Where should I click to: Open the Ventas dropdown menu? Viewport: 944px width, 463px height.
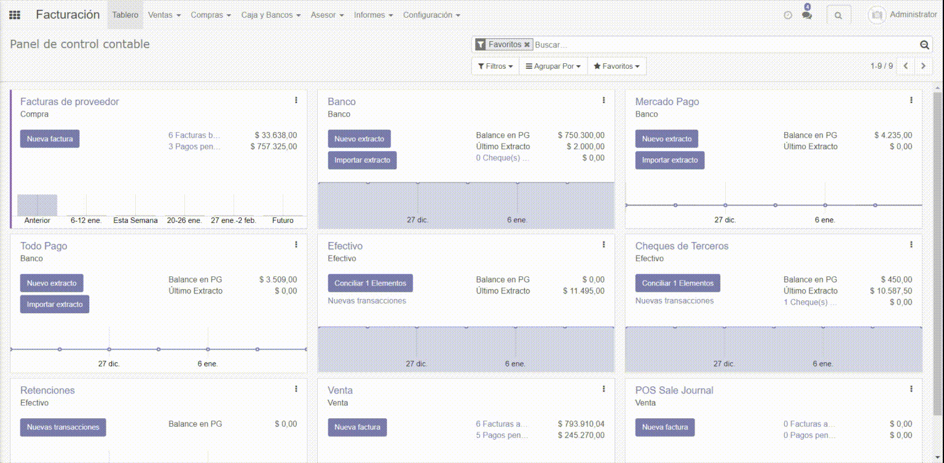(164, 15)
